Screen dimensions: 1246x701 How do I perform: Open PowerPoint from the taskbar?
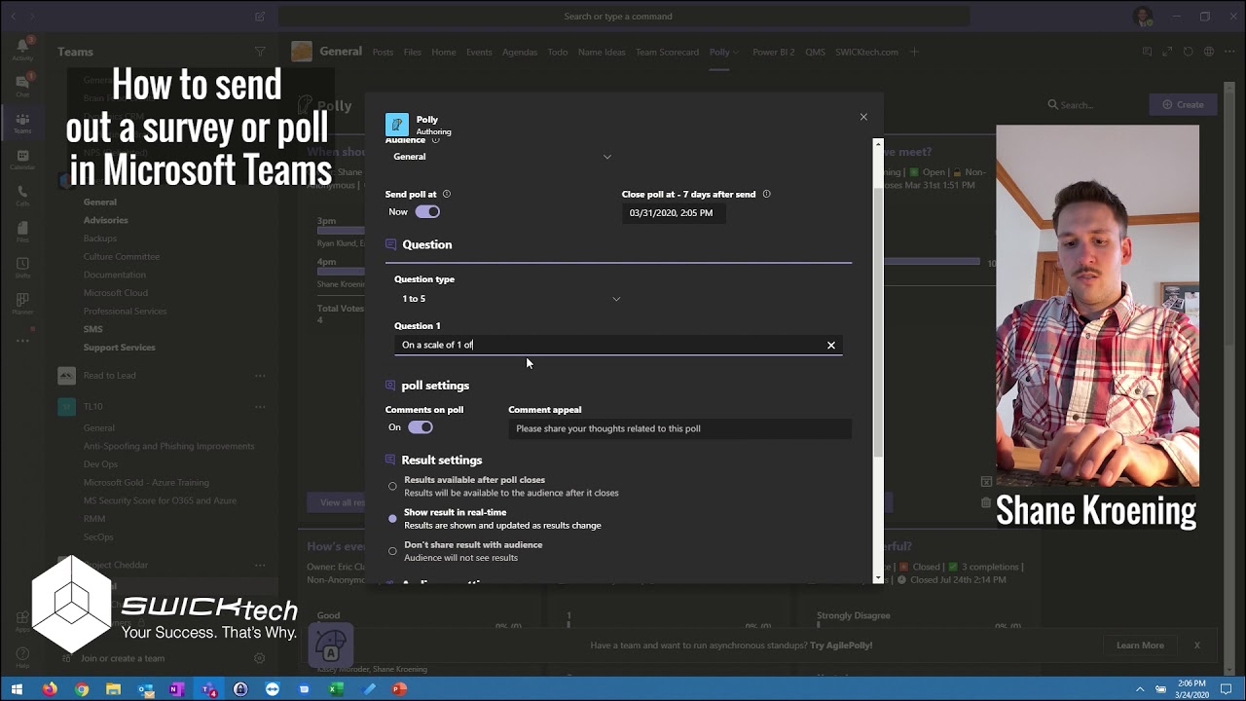(398, 689)
